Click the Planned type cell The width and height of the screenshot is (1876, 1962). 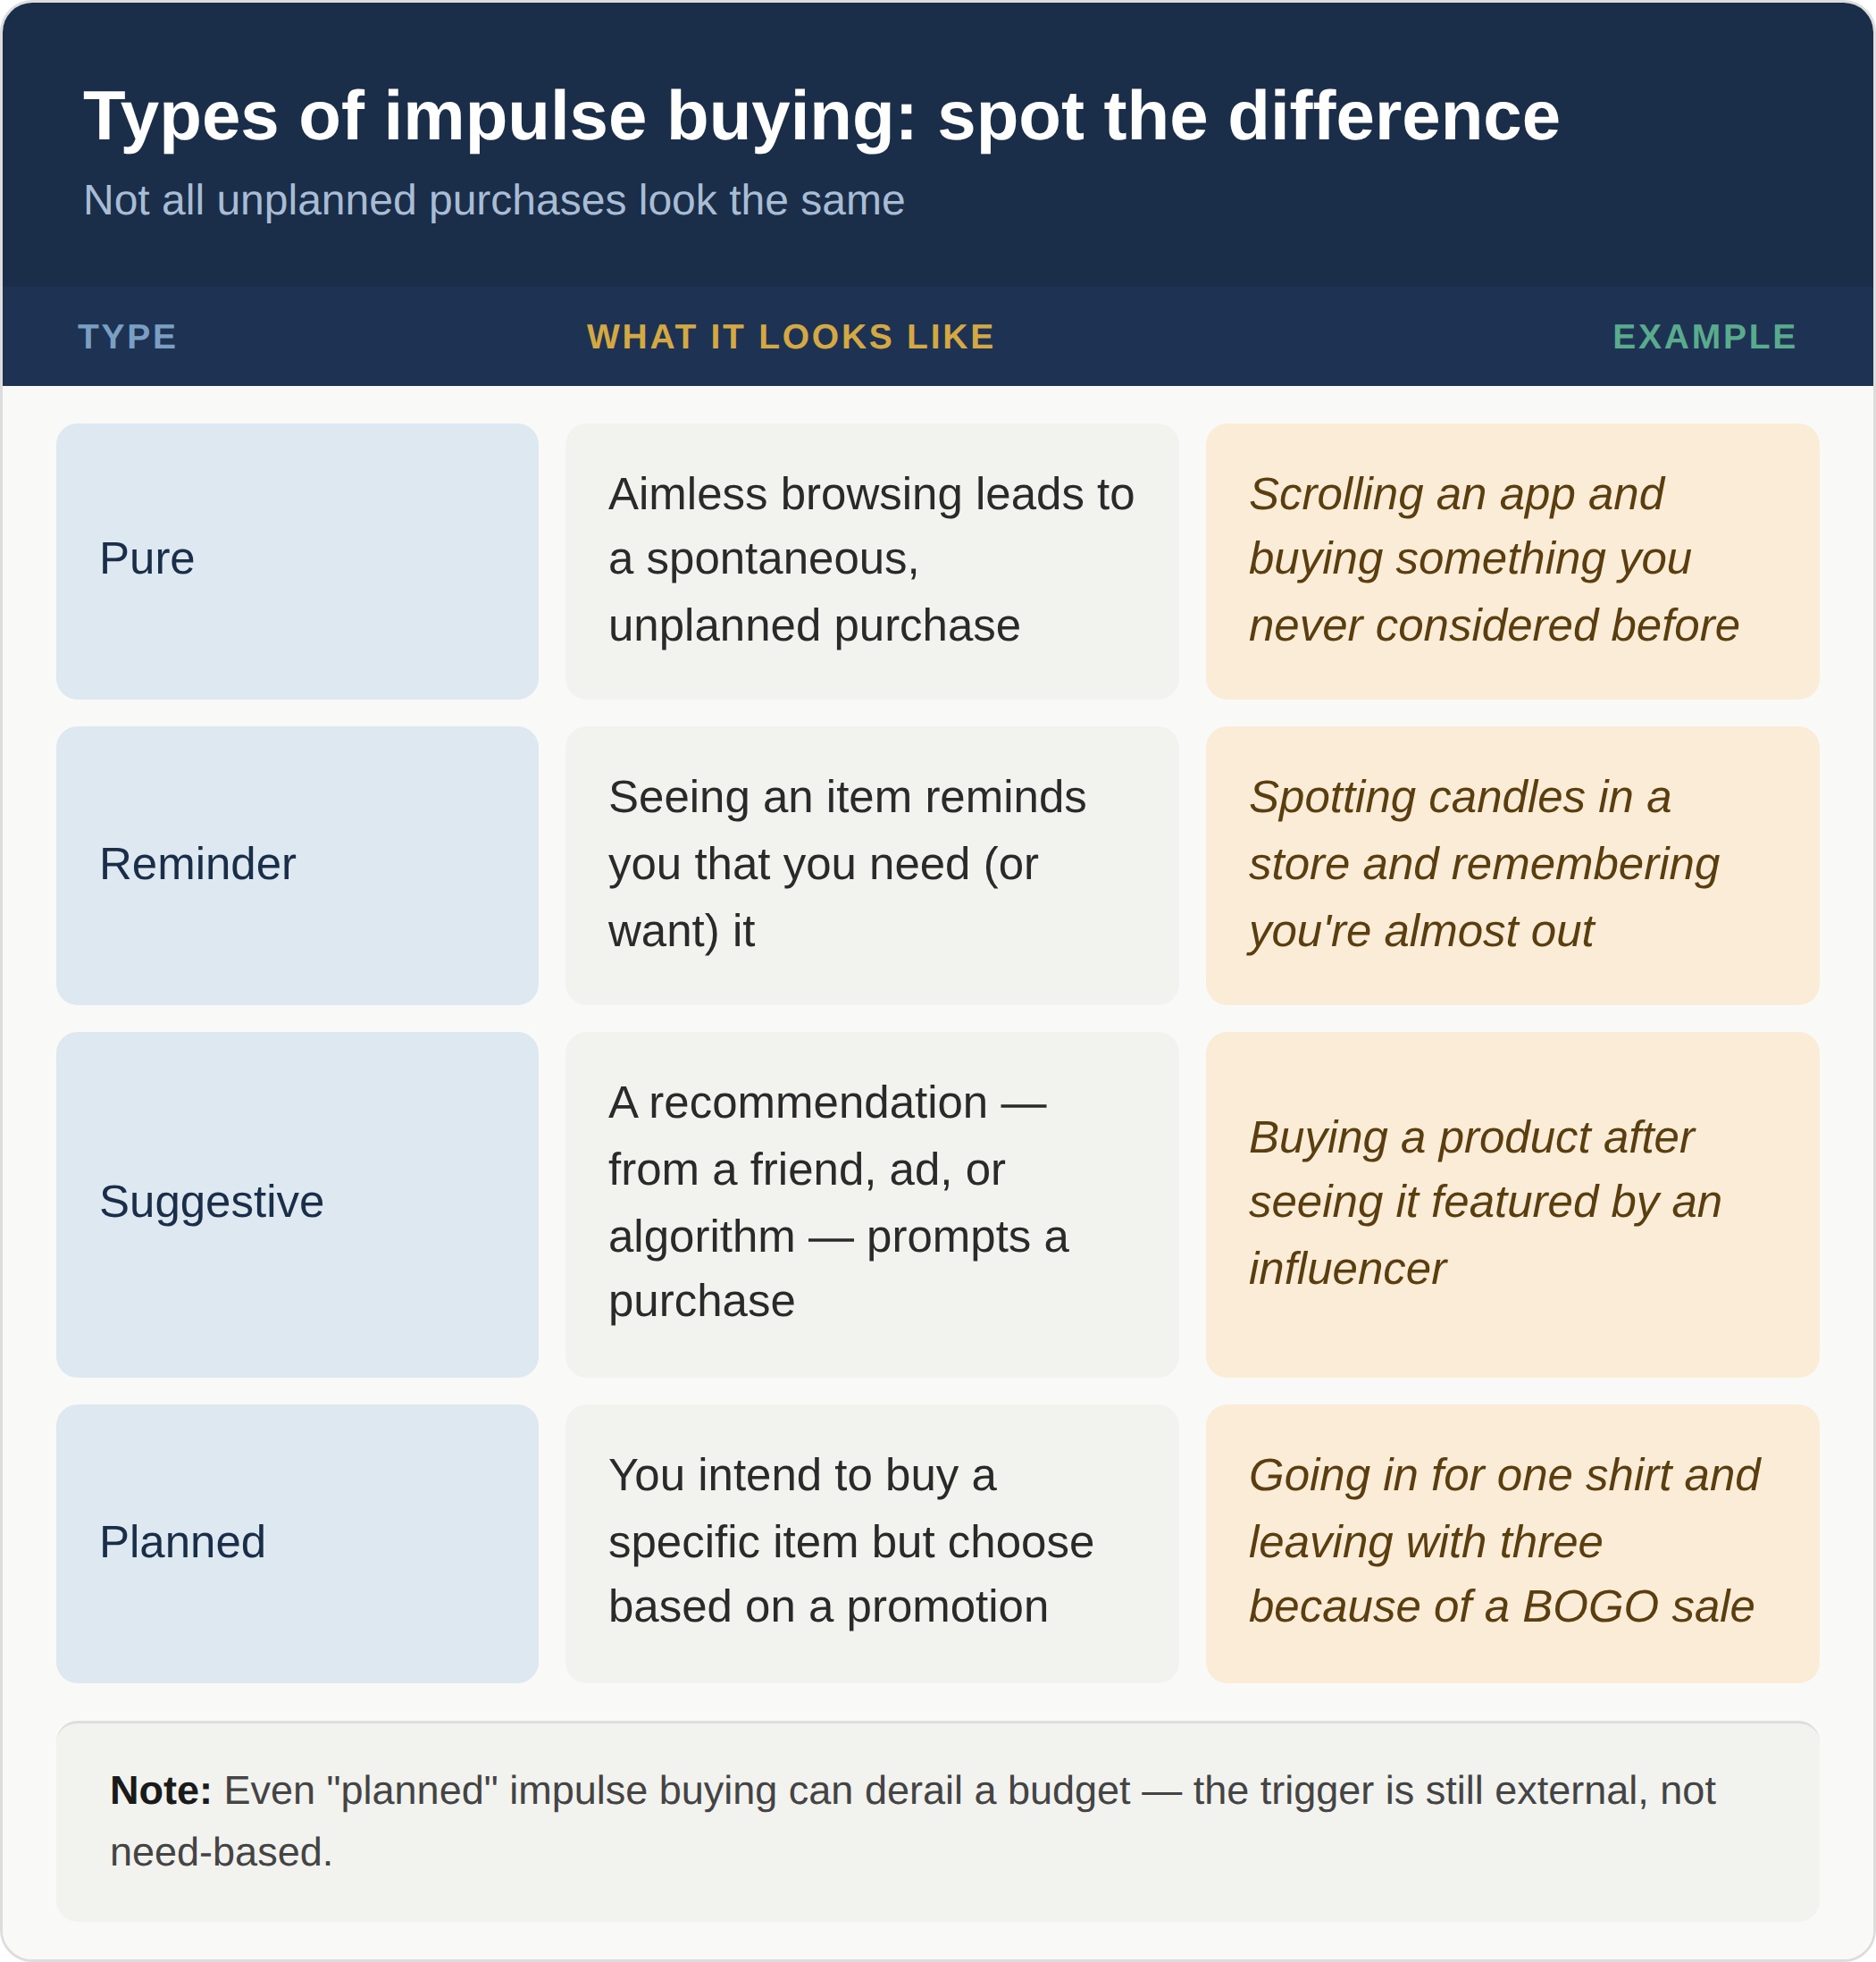pos(297,1543)
